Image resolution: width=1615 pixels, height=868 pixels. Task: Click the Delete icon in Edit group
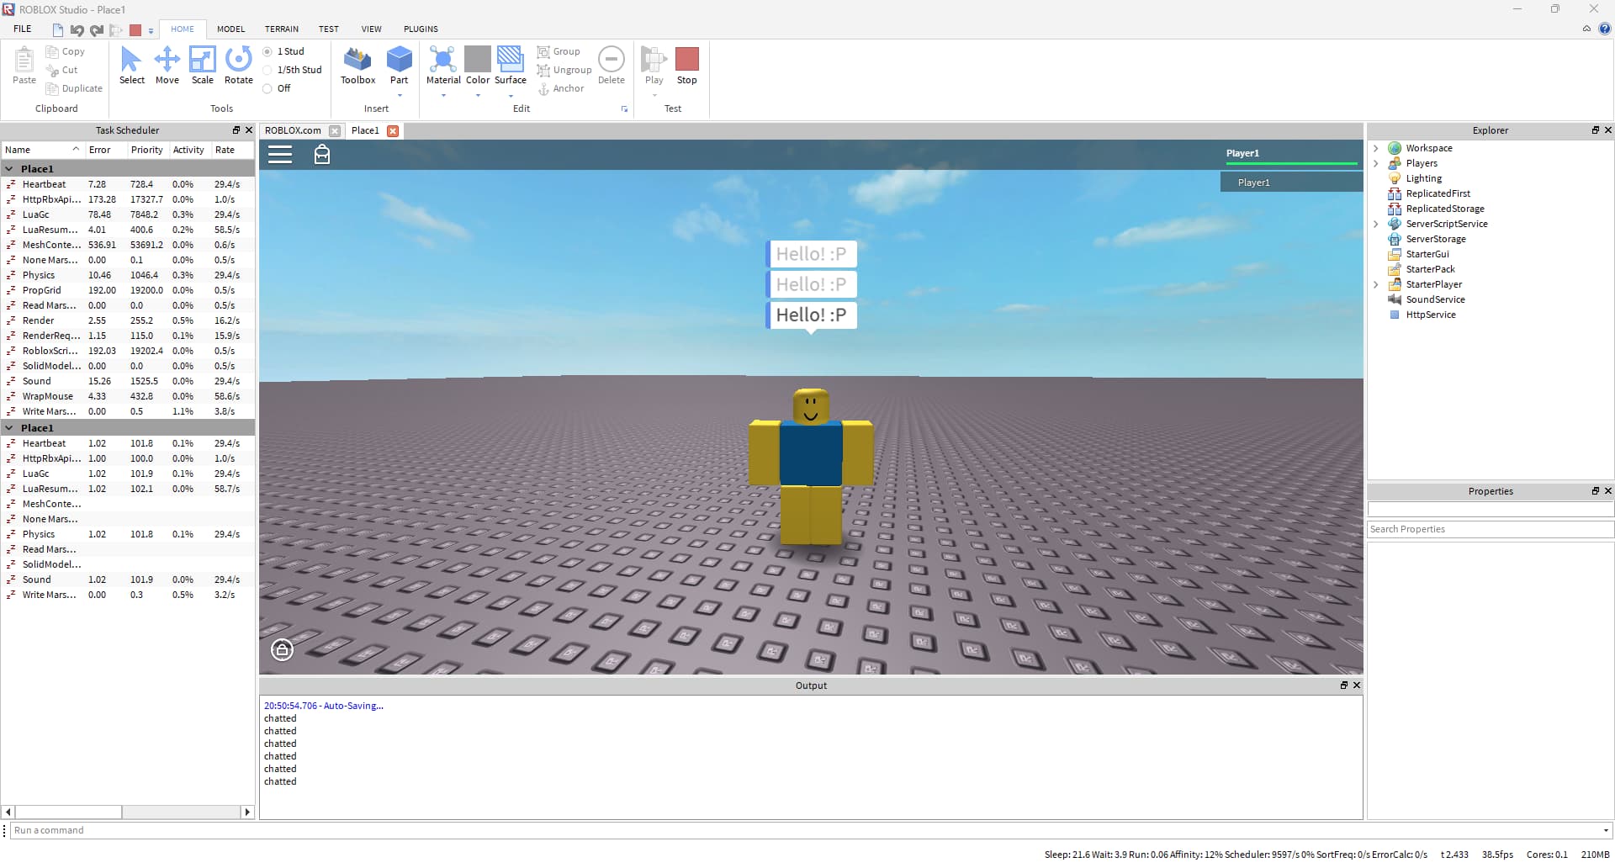(612, 59)
